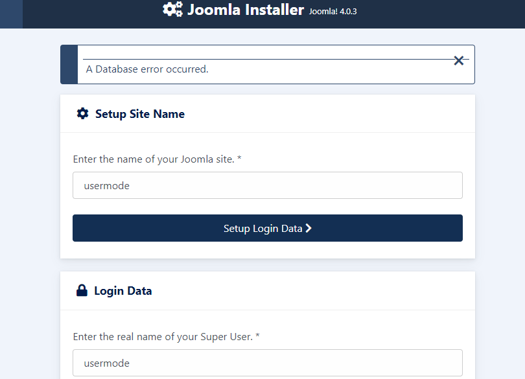Click the Setup Site Name heading
This screenshot has width=525, height=379.
pos(140,114)
